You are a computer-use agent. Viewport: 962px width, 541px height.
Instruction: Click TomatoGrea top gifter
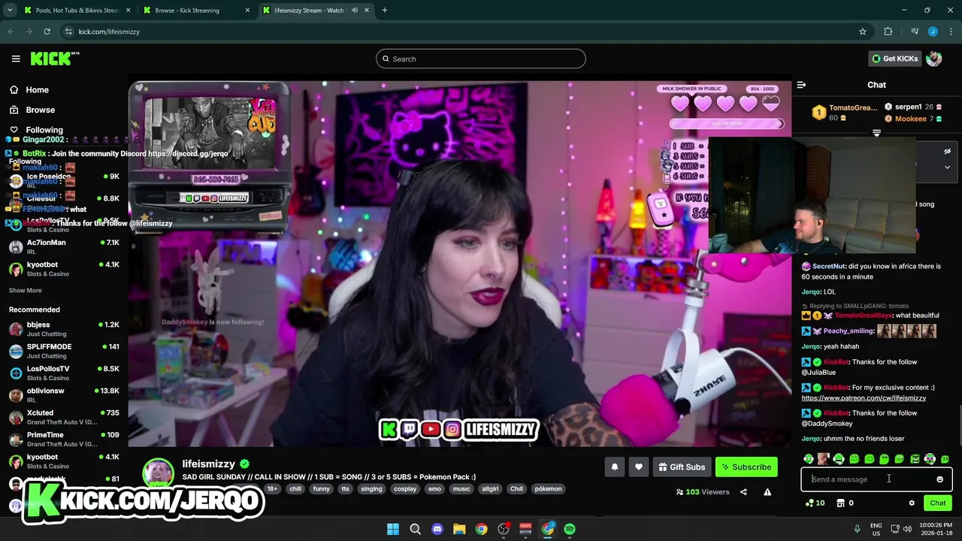852,107
